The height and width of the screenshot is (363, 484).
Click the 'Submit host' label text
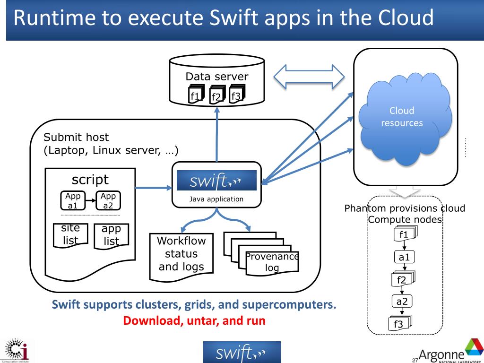click(x=76, y=137)
